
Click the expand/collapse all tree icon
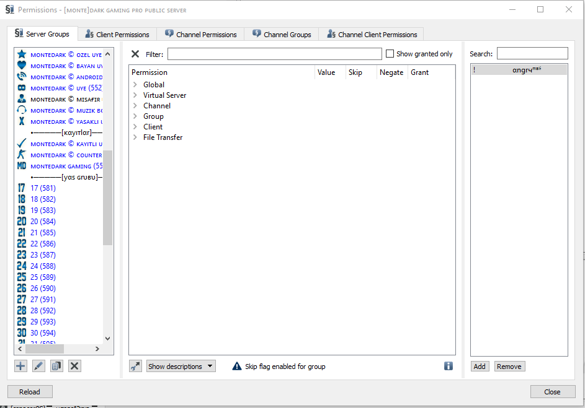tap(135, 367)
